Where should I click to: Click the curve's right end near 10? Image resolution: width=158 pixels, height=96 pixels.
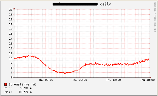tap(149, 58)
